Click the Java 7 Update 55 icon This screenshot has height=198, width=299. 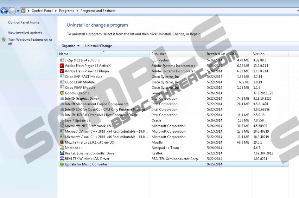62,120
